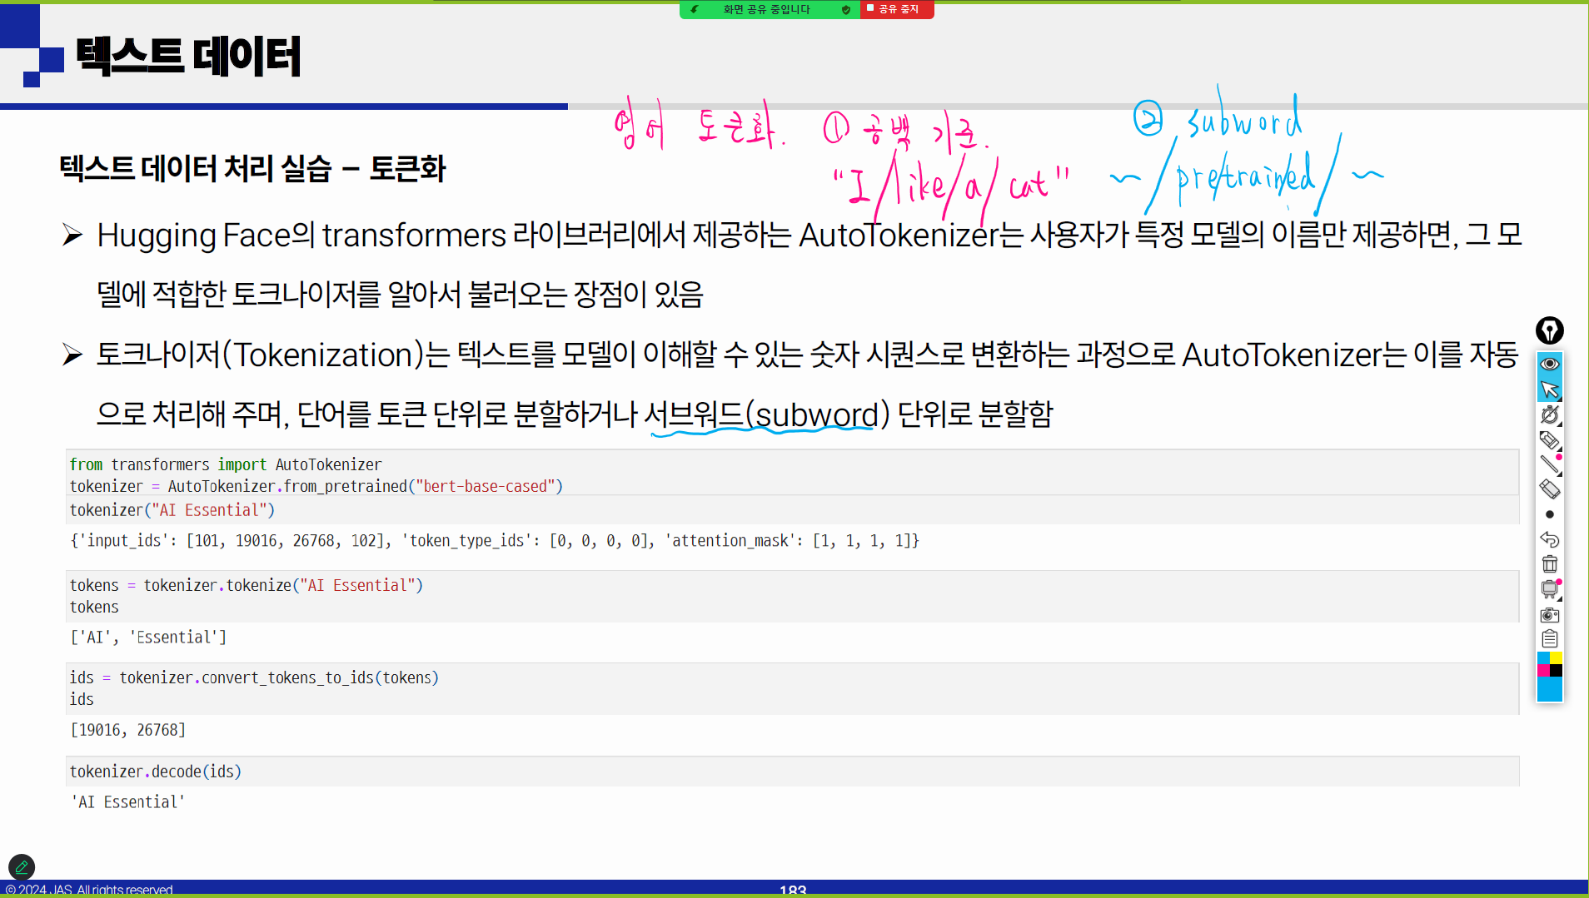Viewport: 1589px width, 898px height.
Task: Open the clipboard notes icon
Action: pos(1549,639)
